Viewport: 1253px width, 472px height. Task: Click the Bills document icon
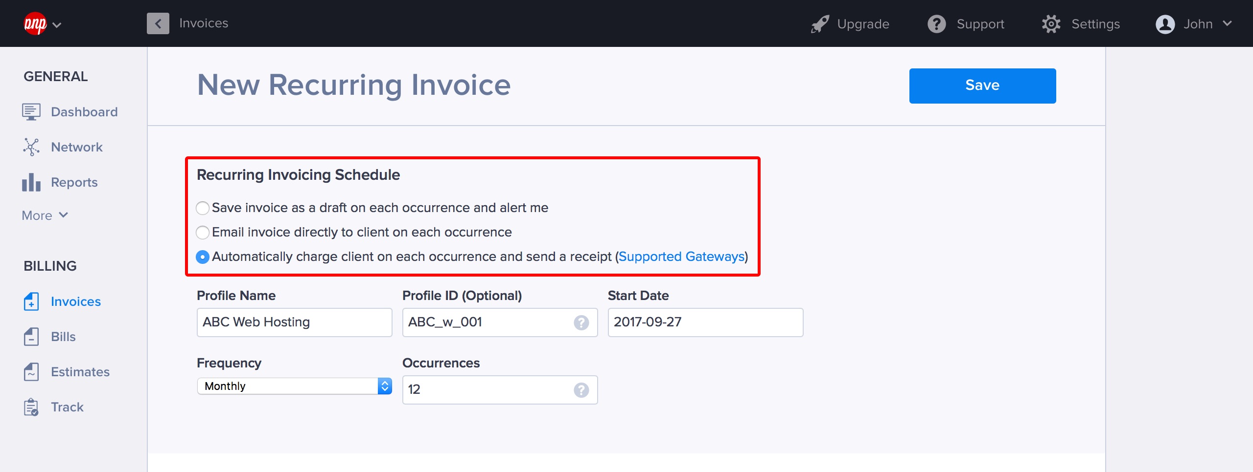click(x=31, y=337)
